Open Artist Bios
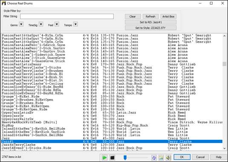228x162 pixels. pos(168,17)
